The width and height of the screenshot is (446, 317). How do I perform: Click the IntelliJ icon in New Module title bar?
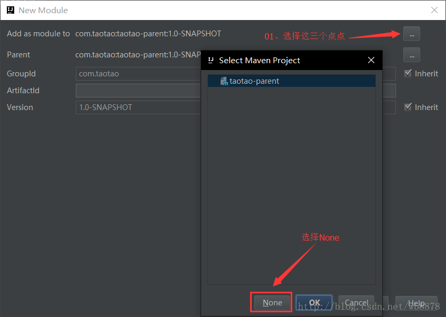tap(11, 10)
